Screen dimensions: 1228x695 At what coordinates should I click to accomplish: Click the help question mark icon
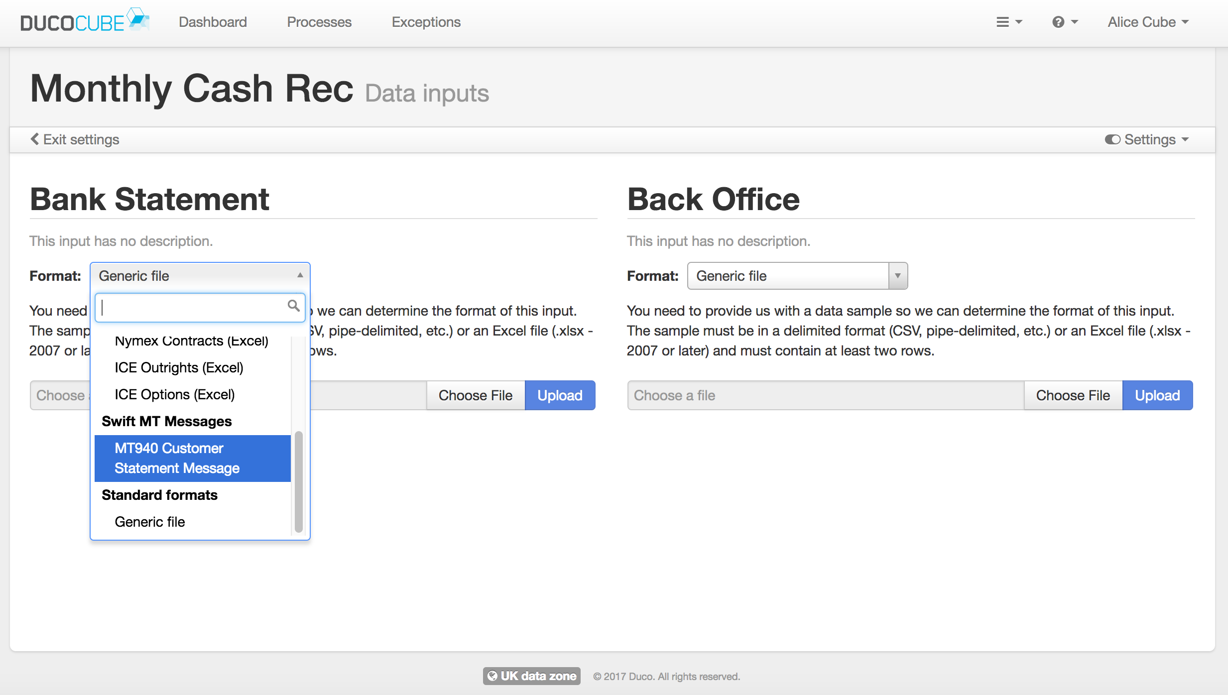point(1060,22)
